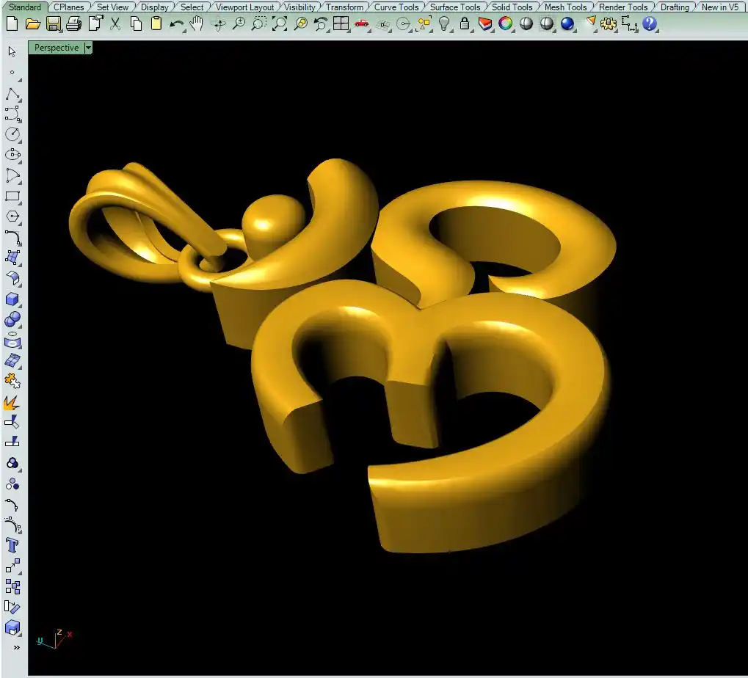The width and height of the screenshot is (748, 678).
Task: Open the Render Tools tab
Action: coord(622,7)
